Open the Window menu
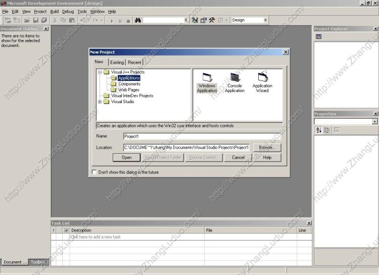Image resolution: width=379 pixels, height=275 pixels. (x=98, y=11)
